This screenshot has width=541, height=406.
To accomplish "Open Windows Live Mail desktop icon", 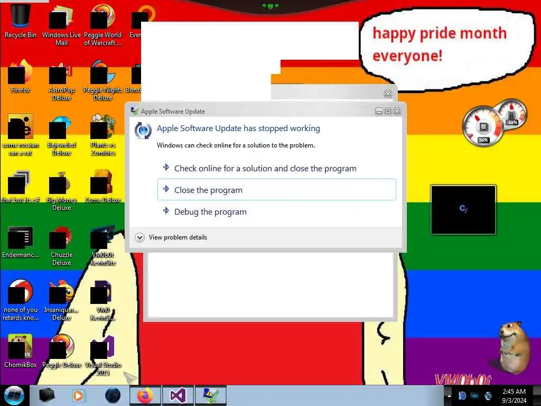I will (61, 25).
